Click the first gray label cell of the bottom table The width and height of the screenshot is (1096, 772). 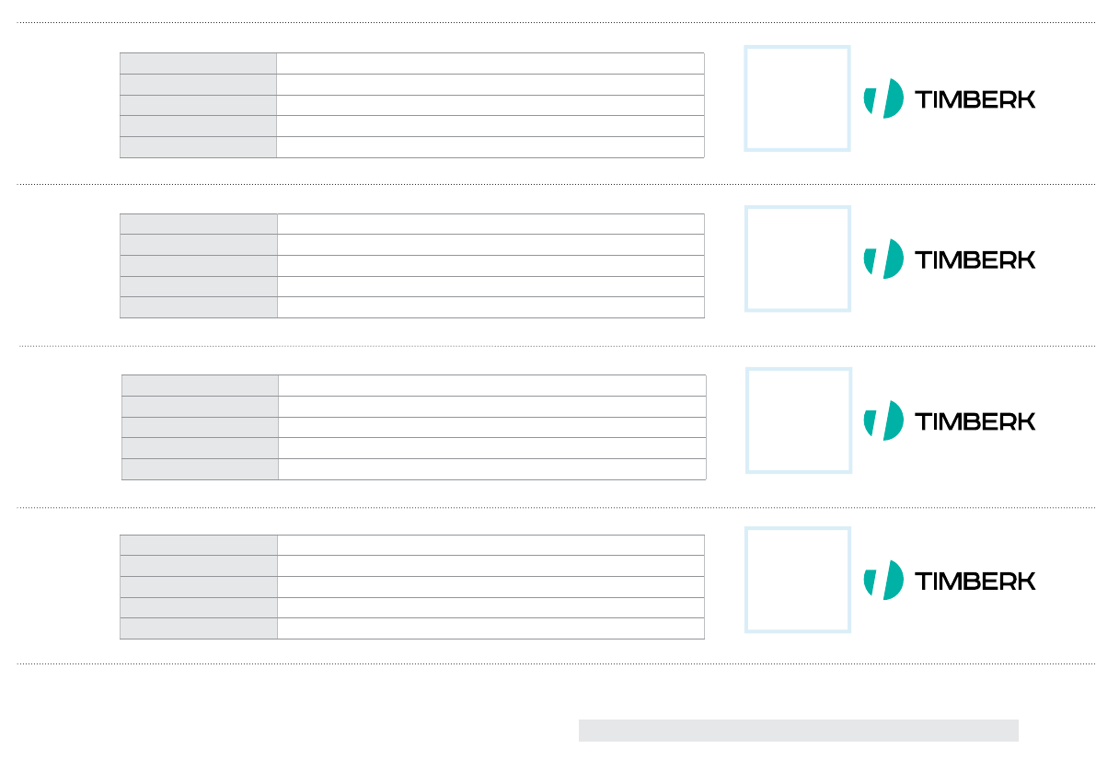198,546
